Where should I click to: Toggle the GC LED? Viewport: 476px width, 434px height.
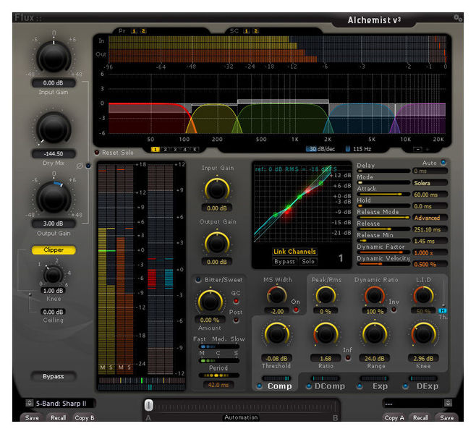pyautogui.click(x=236, y=301)
